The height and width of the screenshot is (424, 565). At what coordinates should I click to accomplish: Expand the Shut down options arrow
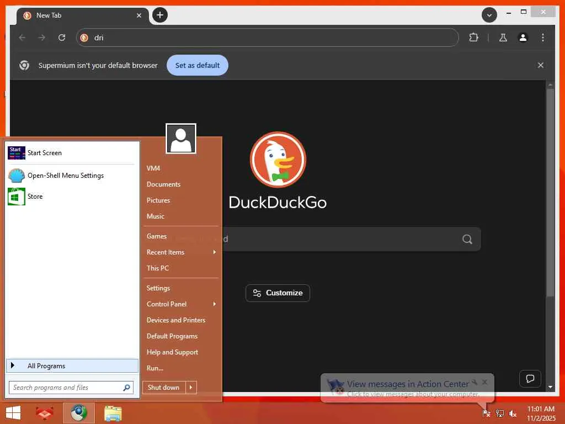191,388
